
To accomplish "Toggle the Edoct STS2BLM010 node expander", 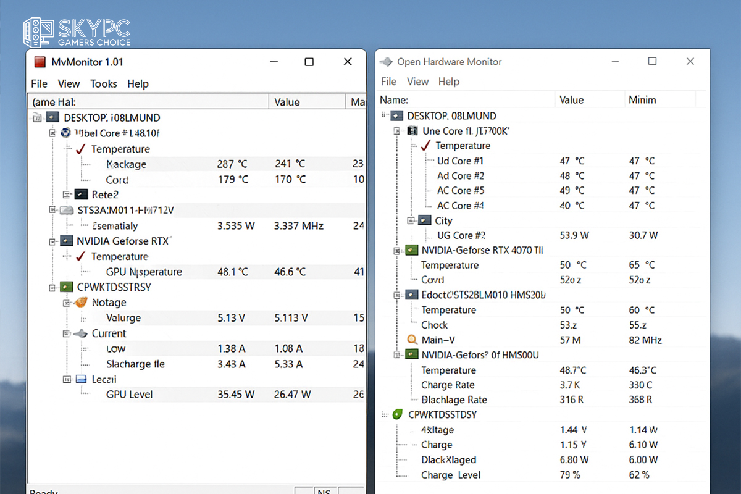I will (x=398, y=295).
